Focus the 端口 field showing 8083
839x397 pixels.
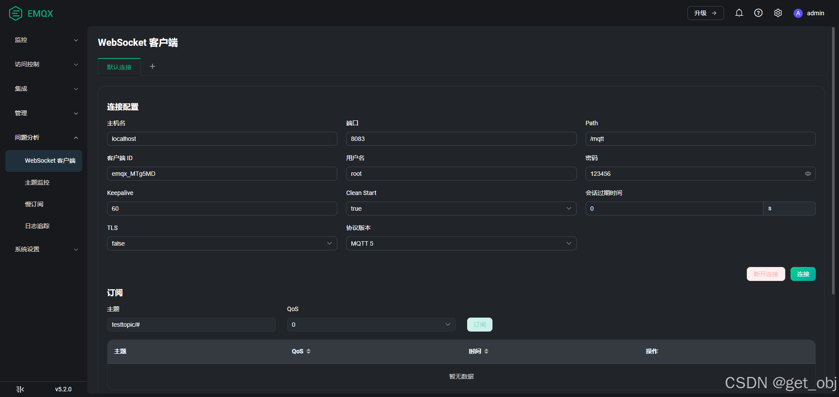[x=461, y=139]
